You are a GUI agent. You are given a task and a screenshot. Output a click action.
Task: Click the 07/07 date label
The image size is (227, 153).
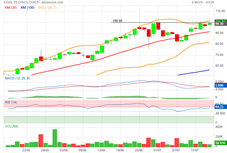(176, 150)
